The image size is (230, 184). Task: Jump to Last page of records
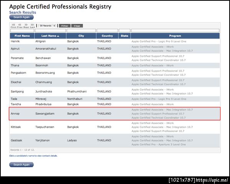[32, 26]
